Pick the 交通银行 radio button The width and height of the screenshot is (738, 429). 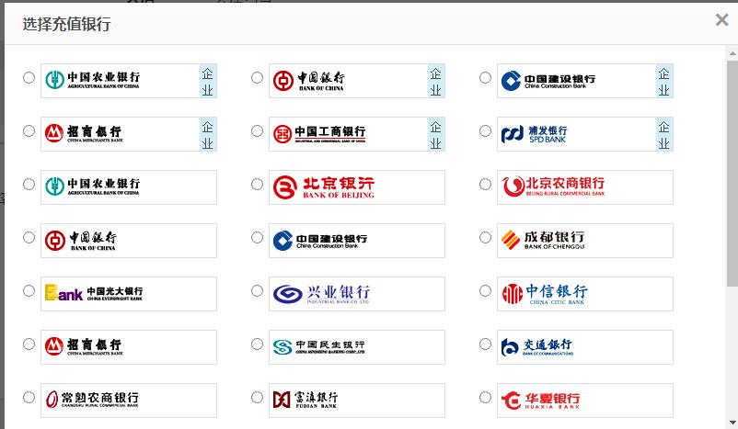(485, 344)
